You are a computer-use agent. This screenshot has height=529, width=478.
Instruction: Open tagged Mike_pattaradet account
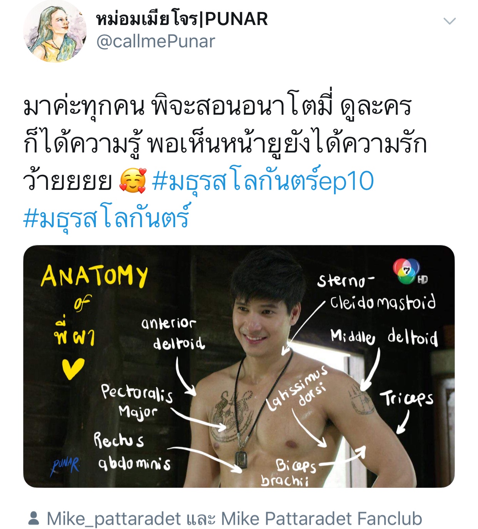[114, 519]
